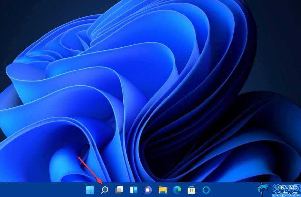The width and height of the screenshot is (301, 197).
Task: Open File Explorer folder icon
Action: pyautogui.click(x=163, y=190)
